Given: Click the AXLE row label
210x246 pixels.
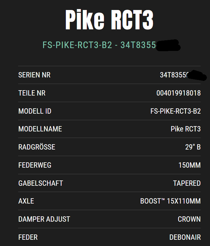Looking at the screenshot, I should point(26,201).
